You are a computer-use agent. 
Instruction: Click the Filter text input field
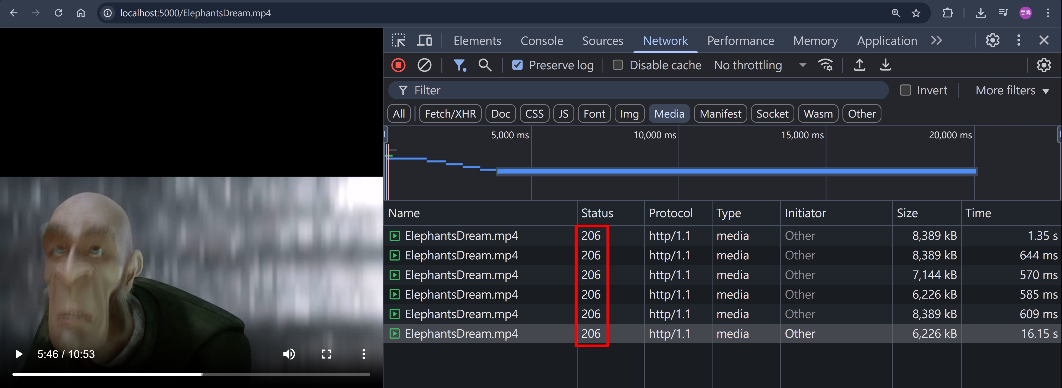pyautogui.click(x=638, y=90)
